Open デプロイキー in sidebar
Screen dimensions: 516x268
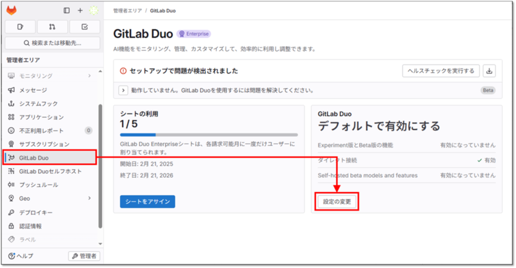(50, 213)
